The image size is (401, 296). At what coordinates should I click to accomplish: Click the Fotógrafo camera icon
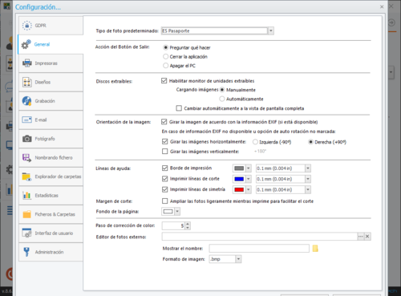tap(27, 139)
